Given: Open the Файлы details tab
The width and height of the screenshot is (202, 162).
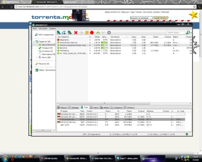Looking at the screenshot, I should 105,108.
